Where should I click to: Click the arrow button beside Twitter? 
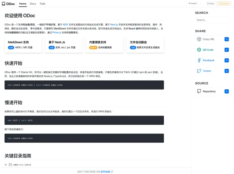pos(227,71)
